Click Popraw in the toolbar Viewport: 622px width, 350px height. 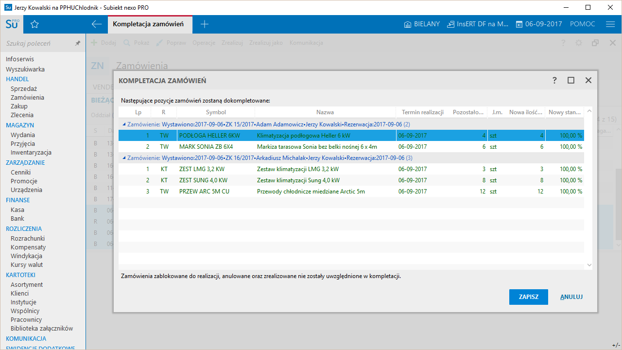tap(171, 43)
